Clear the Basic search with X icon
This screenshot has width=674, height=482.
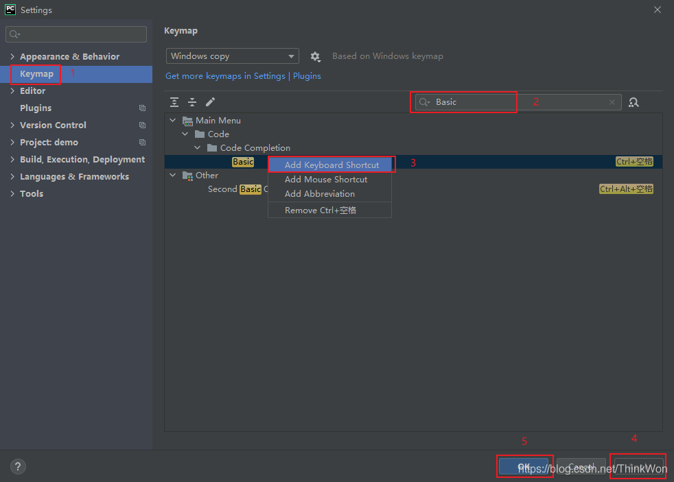pyautogui.click(x=612, y=102)
